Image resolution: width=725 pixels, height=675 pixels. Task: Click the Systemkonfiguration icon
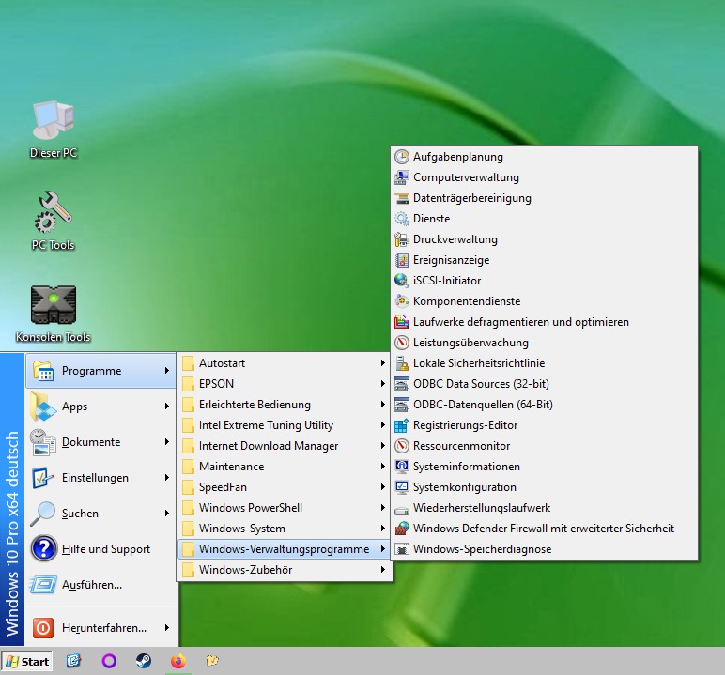point(401,487)
